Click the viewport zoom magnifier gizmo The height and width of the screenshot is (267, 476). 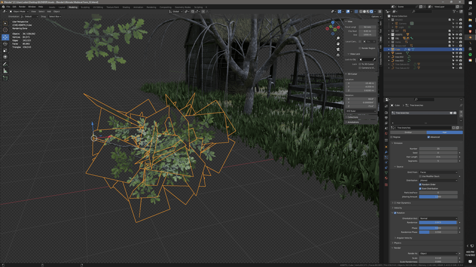[x=338, y=38]
